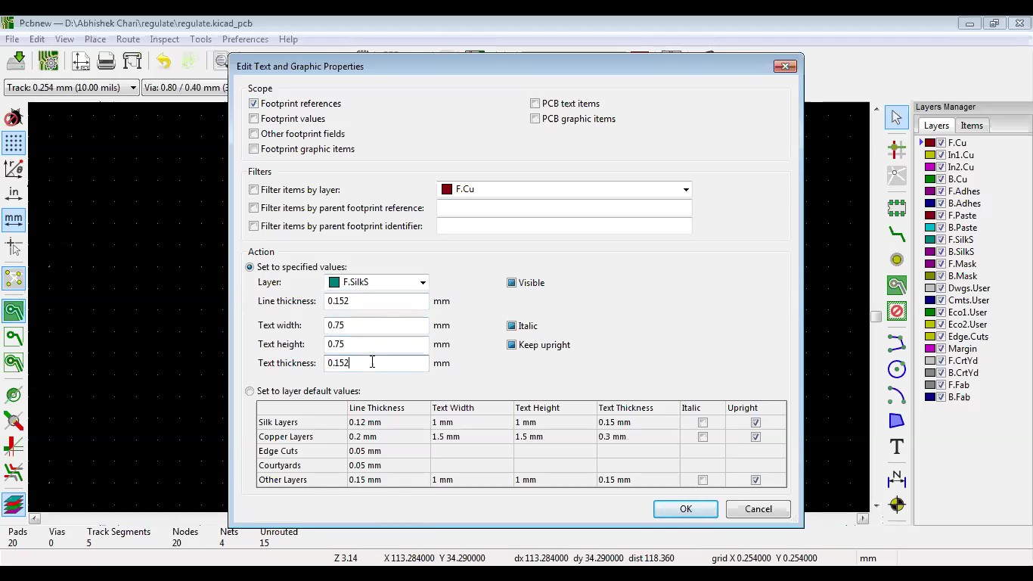Activate the Add Via tool
This screenshot has width=1033, height=581.
(x=896, y=259)
